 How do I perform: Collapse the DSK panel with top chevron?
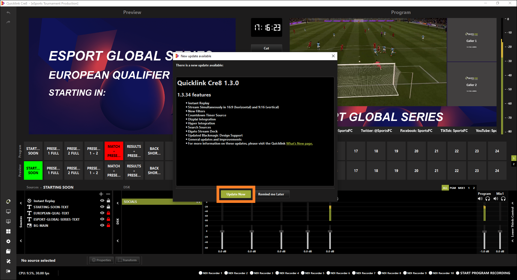coord(118,203)
